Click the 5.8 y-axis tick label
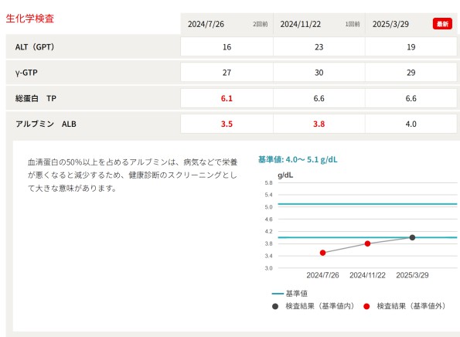Viewport: 460px width, 337px height. click(x=269, y=183)
